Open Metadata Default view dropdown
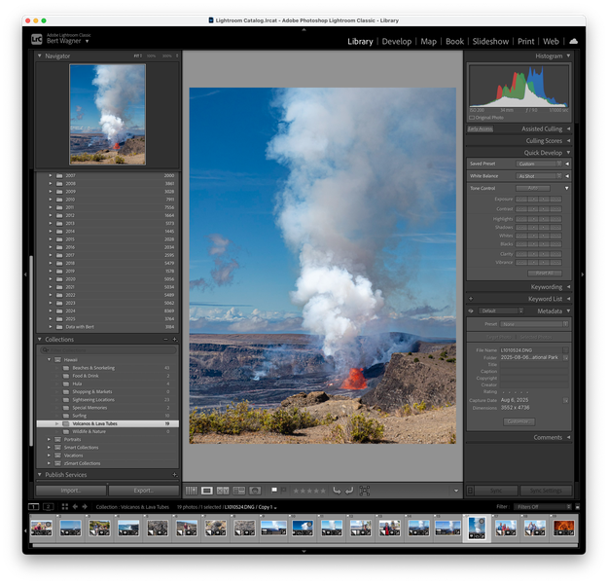This screenshot has height=584, width=608. (501, 311)
